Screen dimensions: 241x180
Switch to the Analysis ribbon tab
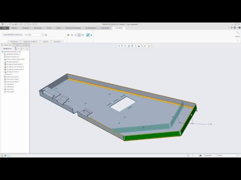click(26, 28)
